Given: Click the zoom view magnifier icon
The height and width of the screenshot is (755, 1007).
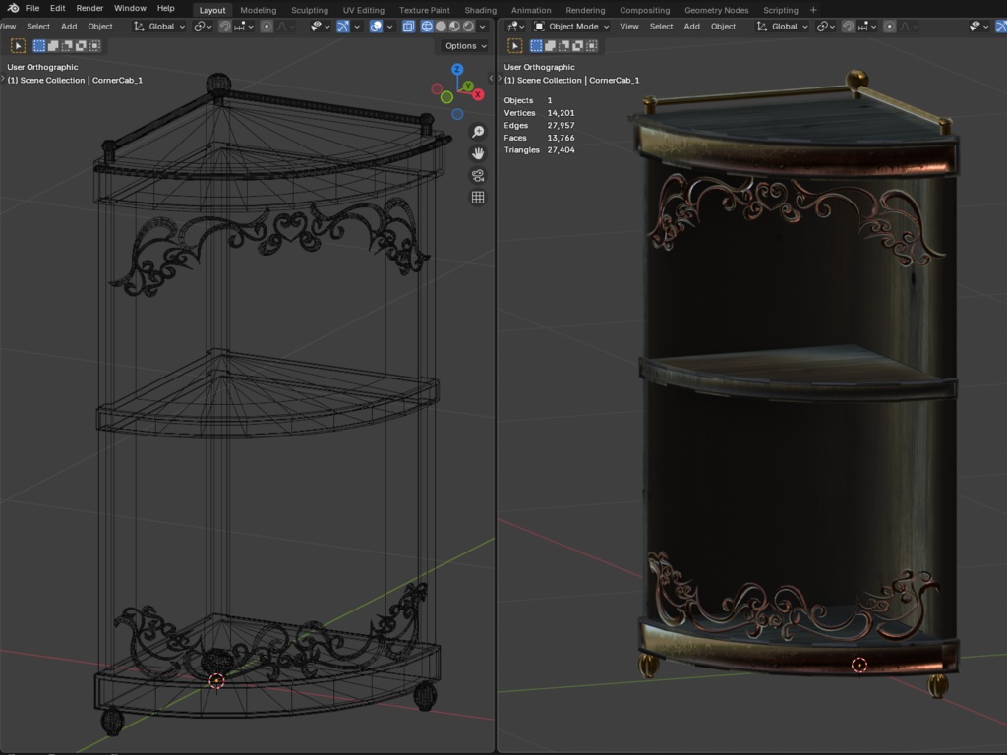Looking at the screenshot, I should [x=478, y=132].
